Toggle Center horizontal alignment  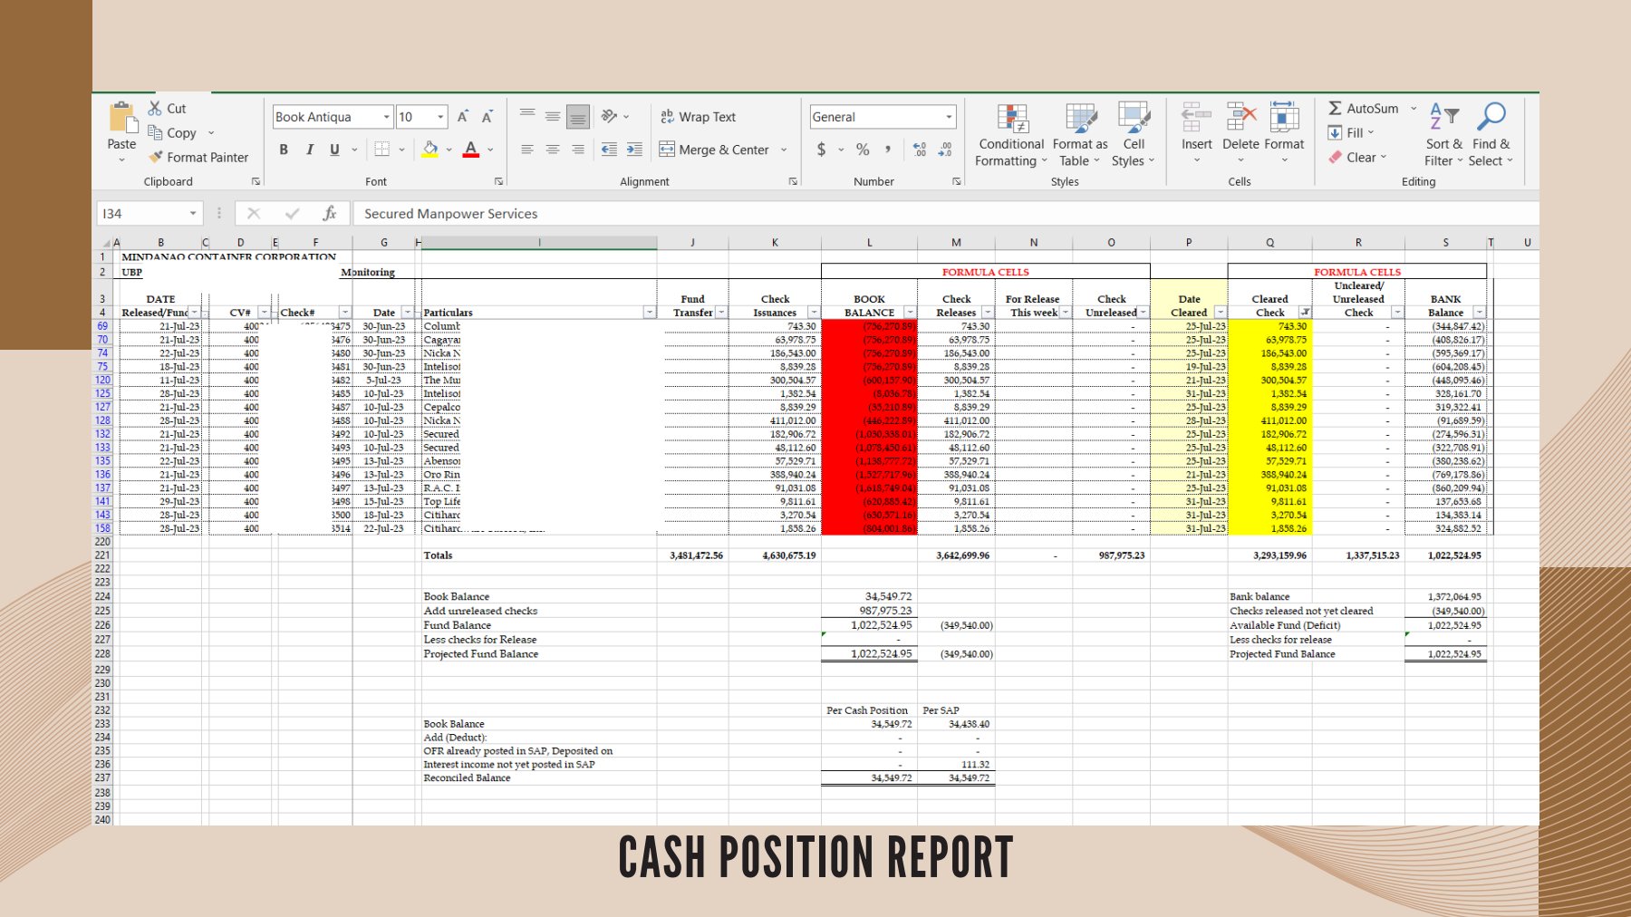pyautogui.click(x=553, y=150)
